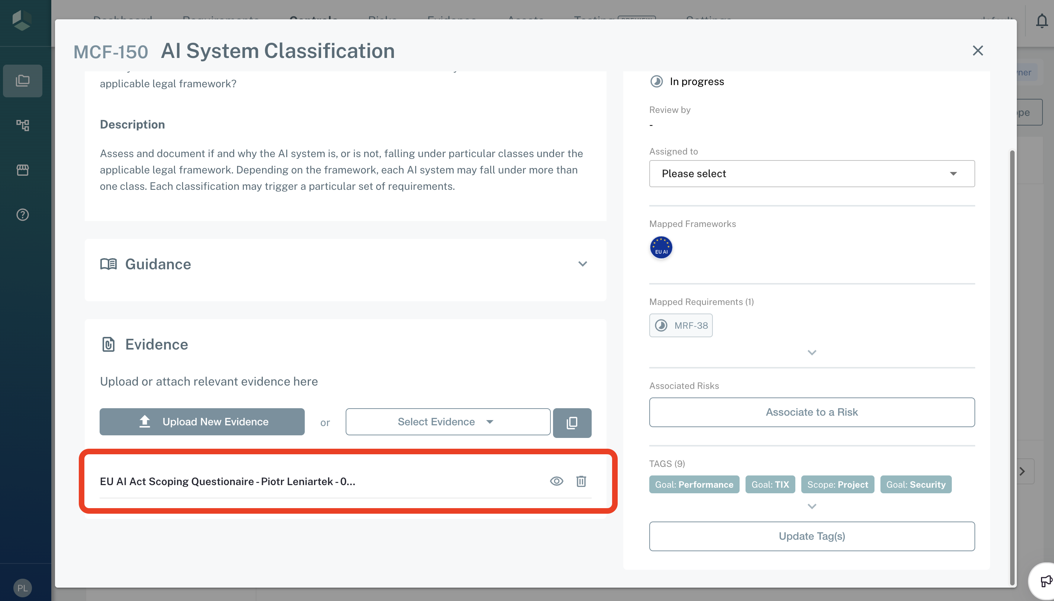Open the projects folder icon in sidebar
1054x601 pixels.
[x=23, y=81]
